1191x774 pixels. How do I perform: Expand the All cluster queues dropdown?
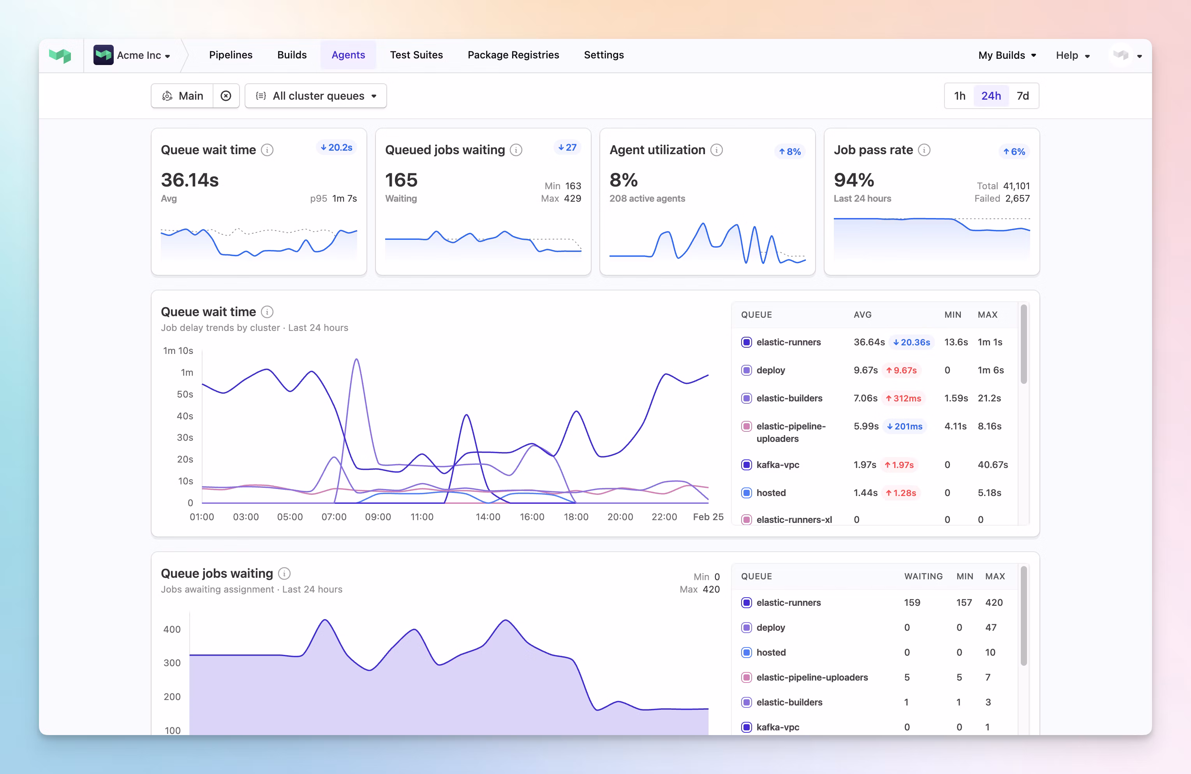[x=316, y=95]
